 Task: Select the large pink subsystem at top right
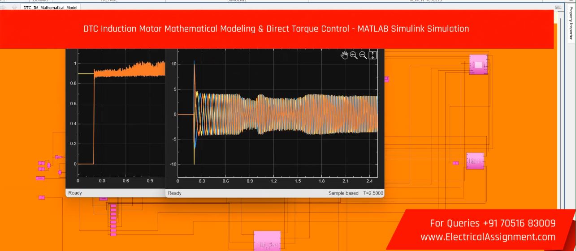(x=478, y=64)
